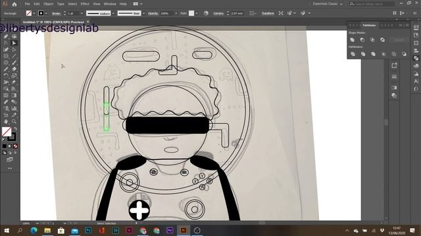Open the Object menu
The image size is (421, 236).
point(48,4)
